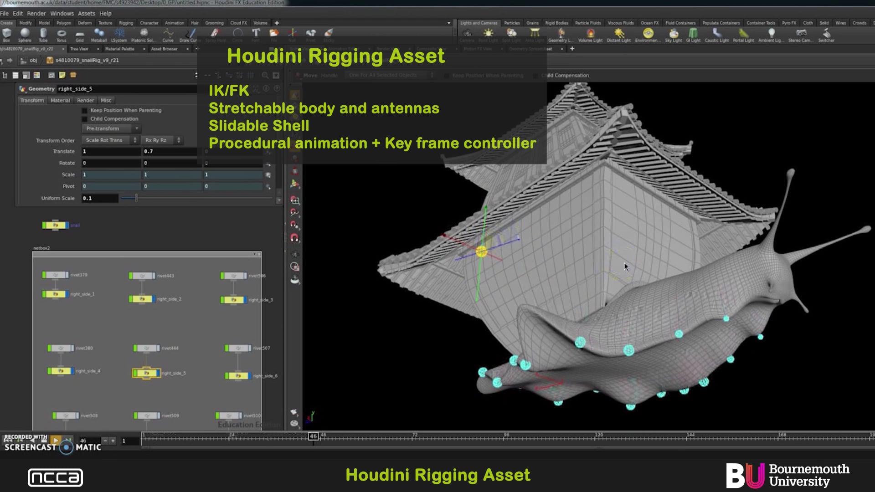This screenshot has height=492, width=875.
Task: Select the Torus shelf tool
Action: click(x=62, y=35)
